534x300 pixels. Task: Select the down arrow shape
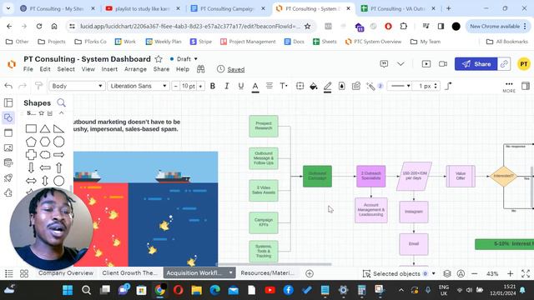[x=31, y=167]
